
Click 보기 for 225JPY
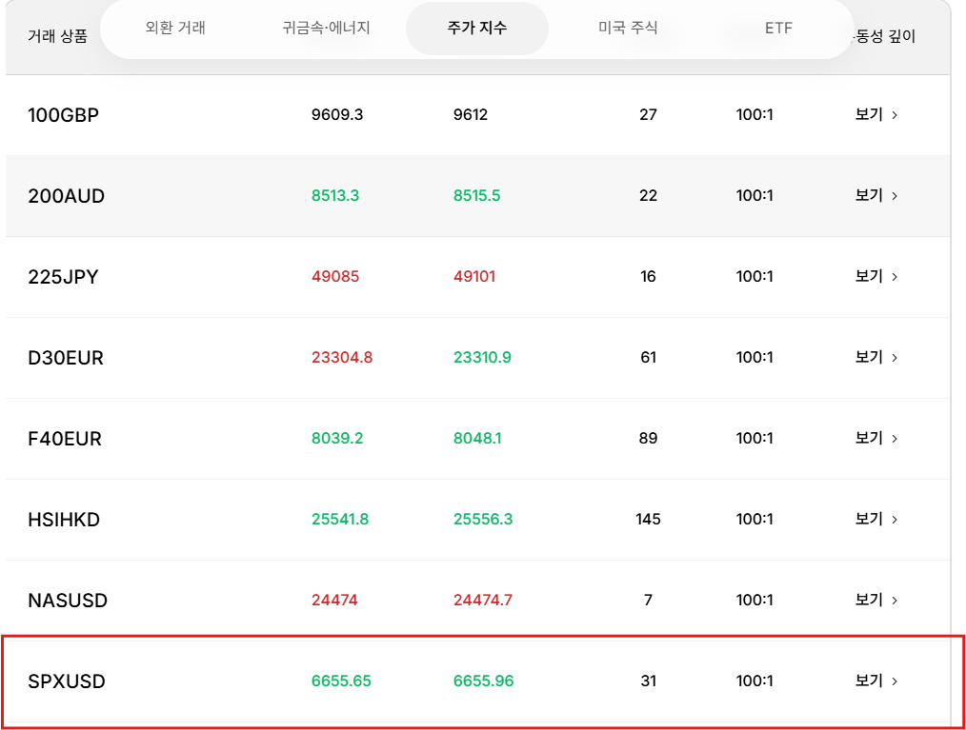click(869, 276)
